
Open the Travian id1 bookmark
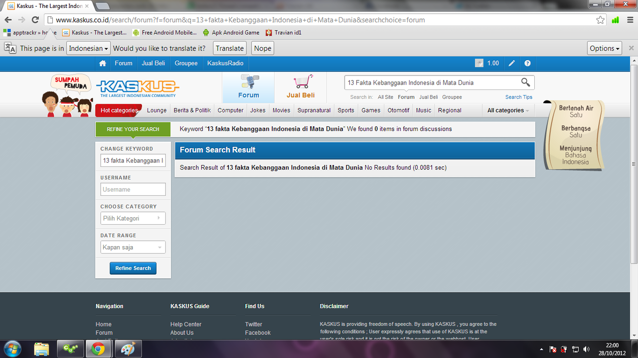click(x=284, y=32)
